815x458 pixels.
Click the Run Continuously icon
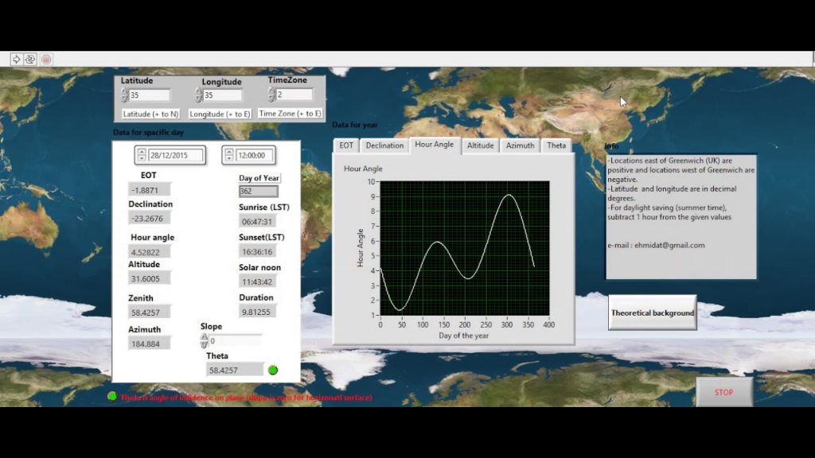(30, 59)
